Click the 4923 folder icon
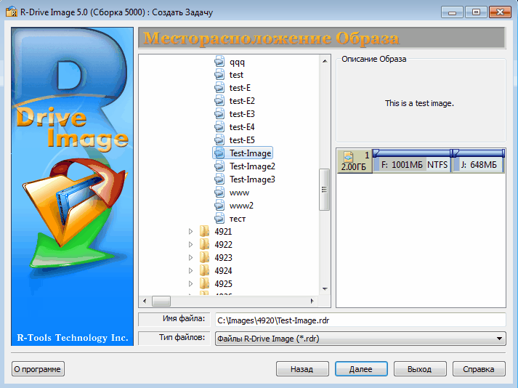 click(x=204, y=257)
